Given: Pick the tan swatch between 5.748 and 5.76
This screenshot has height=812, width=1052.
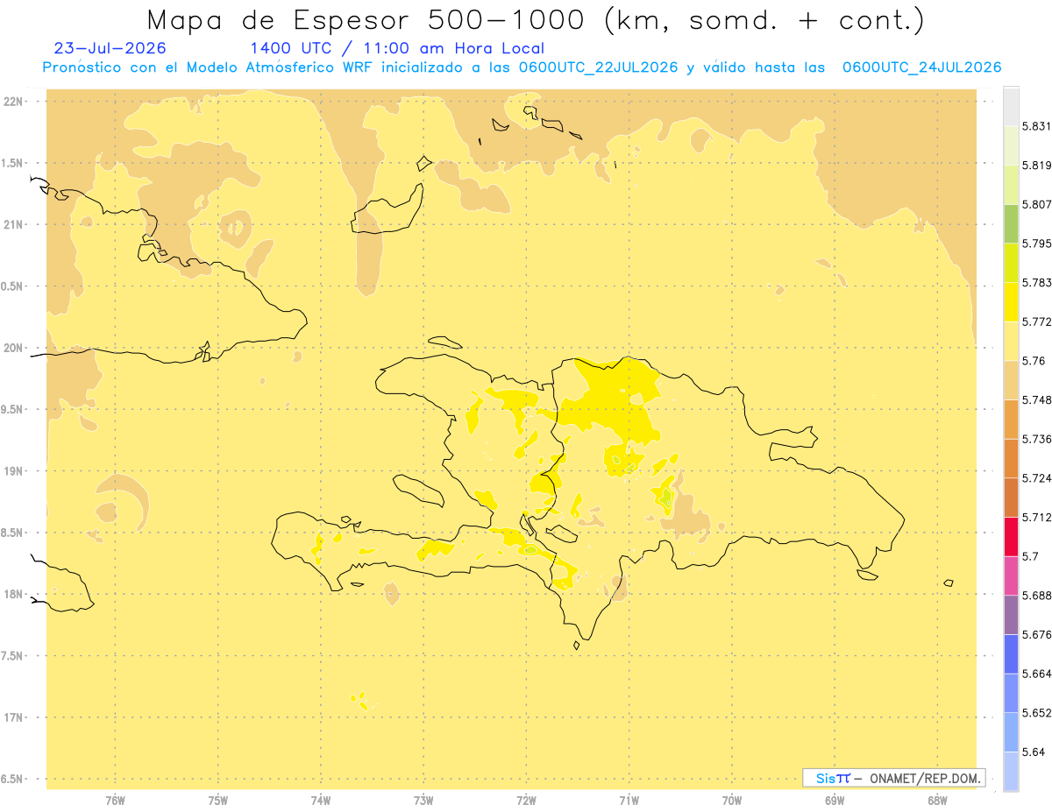Looking at the screenshot, I should click(1011, 380).
